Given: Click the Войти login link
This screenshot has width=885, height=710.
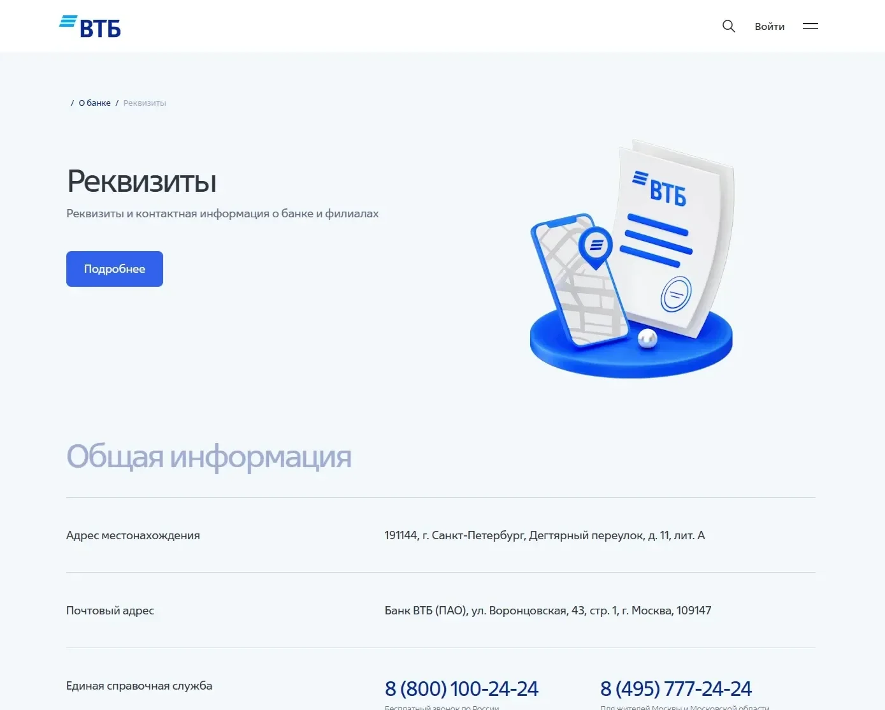Looking at the screenshot, I should 769,27.
